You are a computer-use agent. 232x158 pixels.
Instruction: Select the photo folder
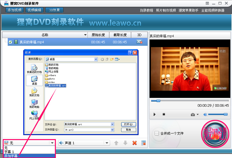50,79
